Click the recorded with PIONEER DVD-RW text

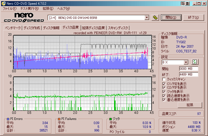point(110,33)
